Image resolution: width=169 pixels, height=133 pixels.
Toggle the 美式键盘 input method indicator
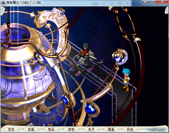(157, 129)
